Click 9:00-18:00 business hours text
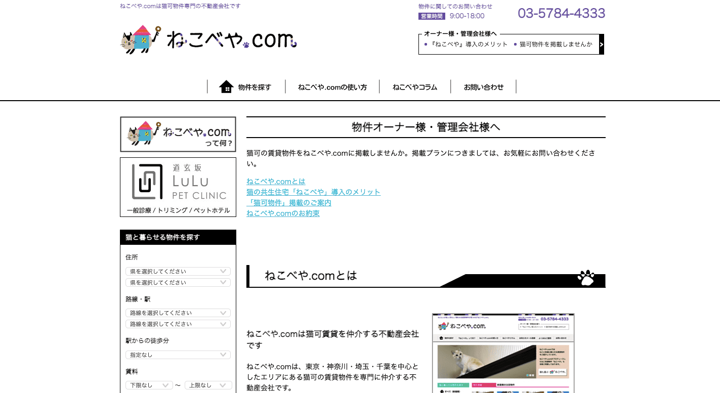720x393 pixels. click(x=467, y=16)
